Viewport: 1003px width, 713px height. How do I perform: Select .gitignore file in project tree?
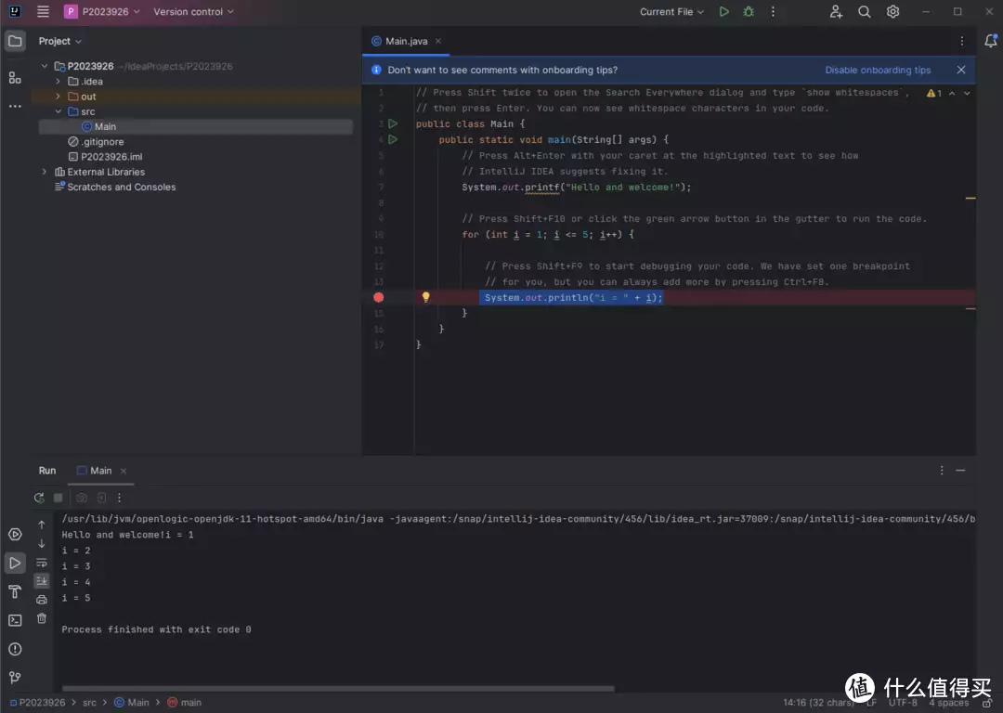(101, 142)
